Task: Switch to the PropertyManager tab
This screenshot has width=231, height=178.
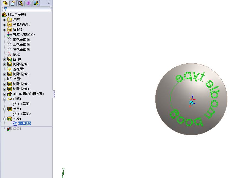Action: point(13,3)
